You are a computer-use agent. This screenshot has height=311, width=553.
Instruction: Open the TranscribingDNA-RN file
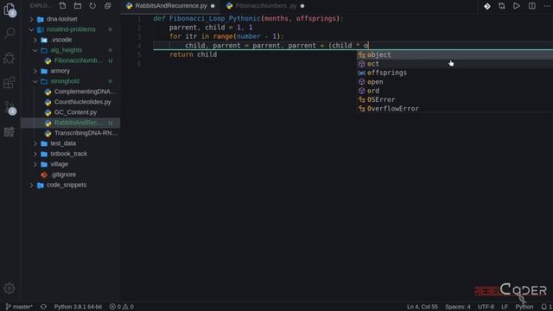[86, 133]
